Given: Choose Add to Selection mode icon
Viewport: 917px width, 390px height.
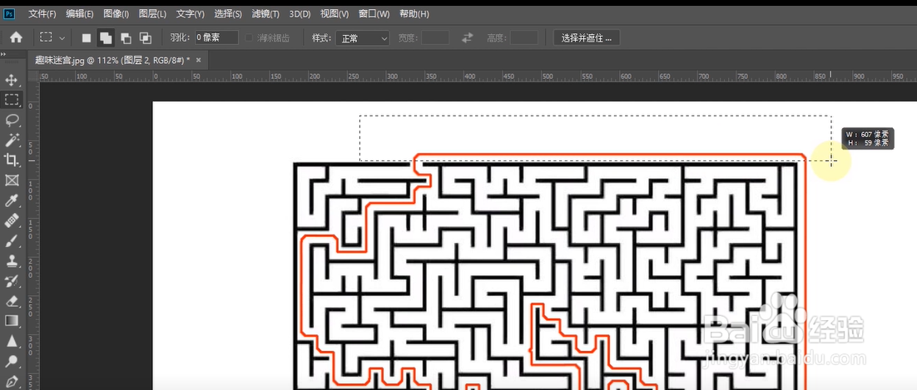Looking at the screenshot, I should (x=106, y=38).
